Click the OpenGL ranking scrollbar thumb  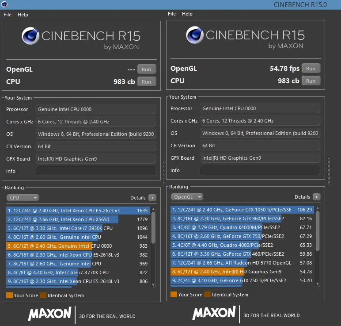[318, 231]
